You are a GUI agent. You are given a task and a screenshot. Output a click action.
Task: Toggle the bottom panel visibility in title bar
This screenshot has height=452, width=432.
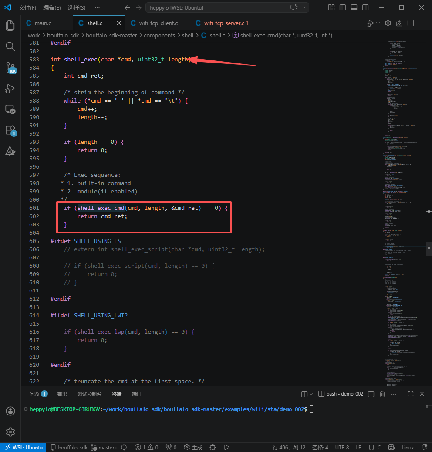click(x=354, y=7)
